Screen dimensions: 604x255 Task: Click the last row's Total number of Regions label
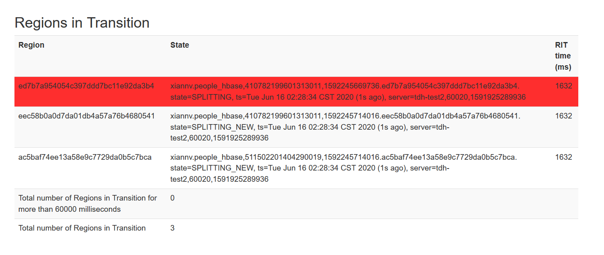point(82,228)
